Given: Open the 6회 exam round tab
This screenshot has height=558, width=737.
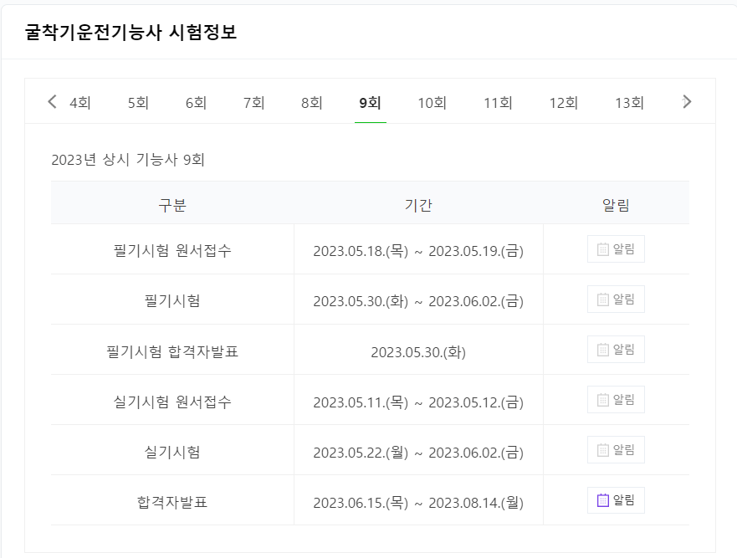Looking at the screenshot, I should coord(196,103).
